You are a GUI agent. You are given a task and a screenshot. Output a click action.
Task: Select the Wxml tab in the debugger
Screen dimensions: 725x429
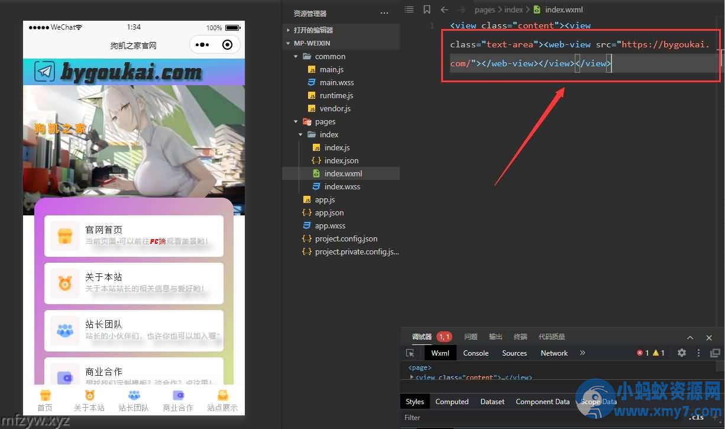pyautogui.click(x=440, y=353)
